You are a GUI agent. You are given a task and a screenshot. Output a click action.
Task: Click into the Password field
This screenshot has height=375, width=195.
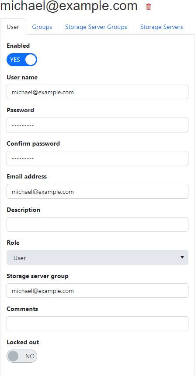coord(97,125)
